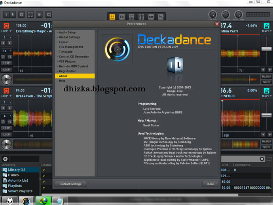Image resolution: width=273 pixels, height=205 pixels.
Task: Open LOOP dropdown on Everything's Magic deck
Action: pos(6,31)
